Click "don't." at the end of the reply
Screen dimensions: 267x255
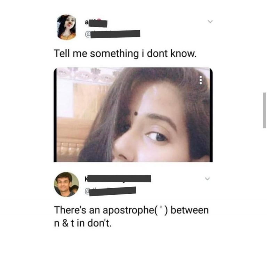pyautogui.click(x=99, y=223)
